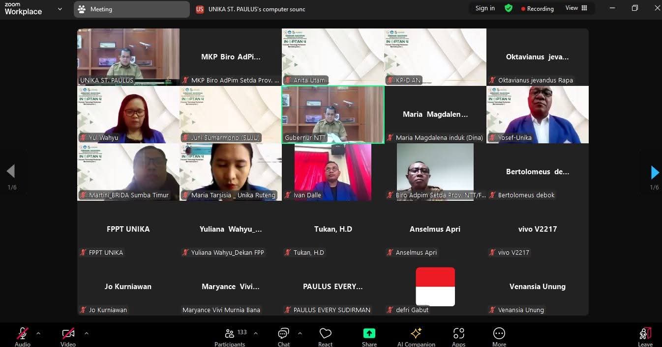Click the Sign in button
The height and width of the screenshot is (347, 662).
pyautogui.click(x=485, y=8)
